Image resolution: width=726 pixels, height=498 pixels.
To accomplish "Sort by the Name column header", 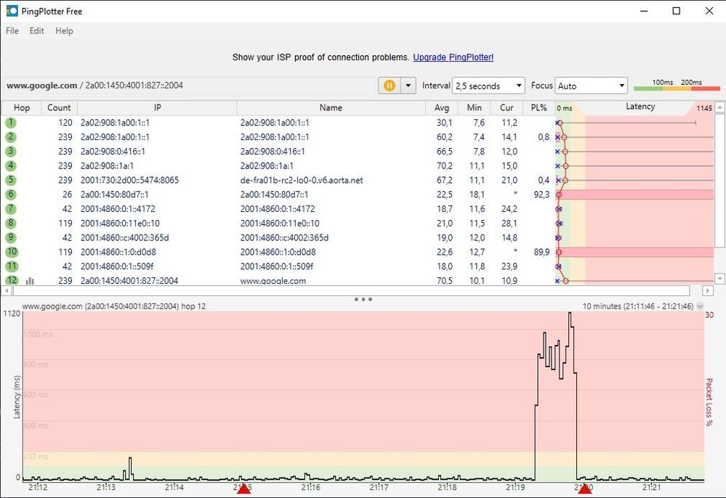I will click(x=331, y=107).
